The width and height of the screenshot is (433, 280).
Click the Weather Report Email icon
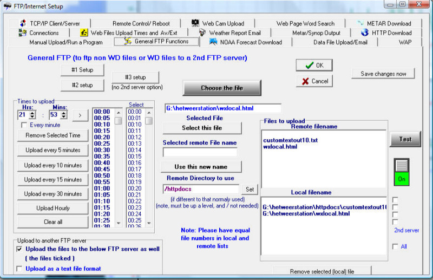click(x=202, y=33)
